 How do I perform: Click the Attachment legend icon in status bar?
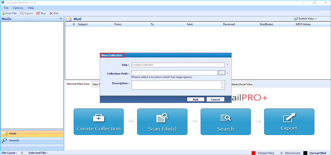282,153
